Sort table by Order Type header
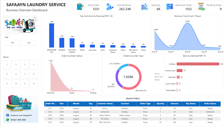 pos(145,104)
